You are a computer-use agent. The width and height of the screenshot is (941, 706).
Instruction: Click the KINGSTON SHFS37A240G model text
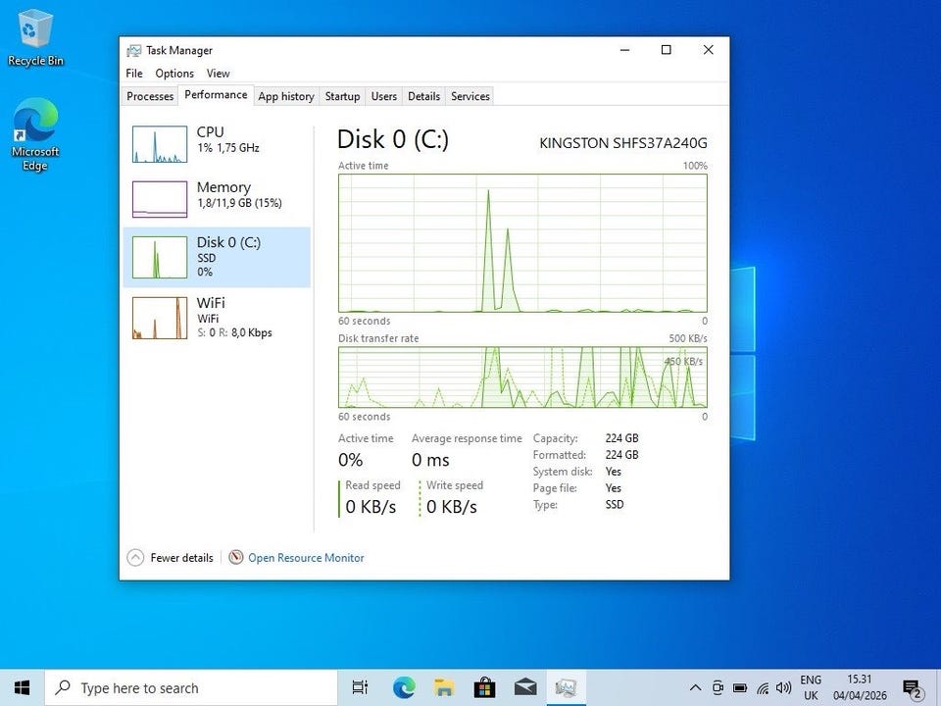(x=623, y=143)
